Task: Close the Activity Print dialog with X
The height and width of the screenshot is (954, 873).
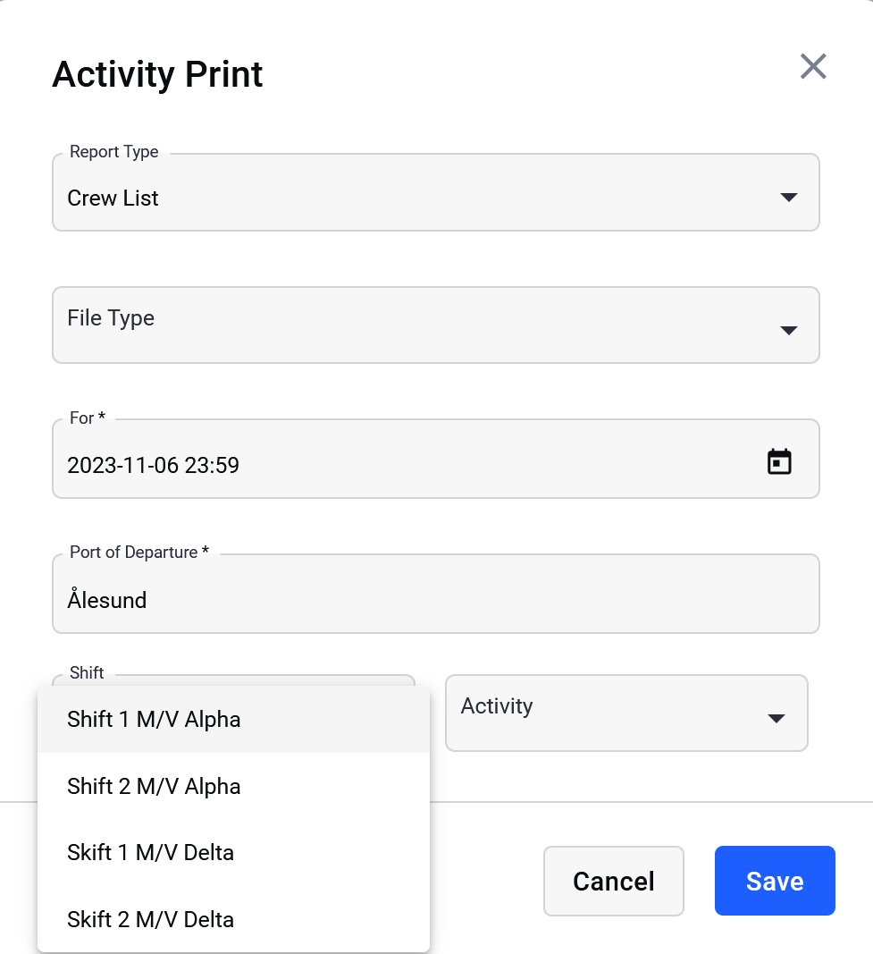Action: point(813,66)
